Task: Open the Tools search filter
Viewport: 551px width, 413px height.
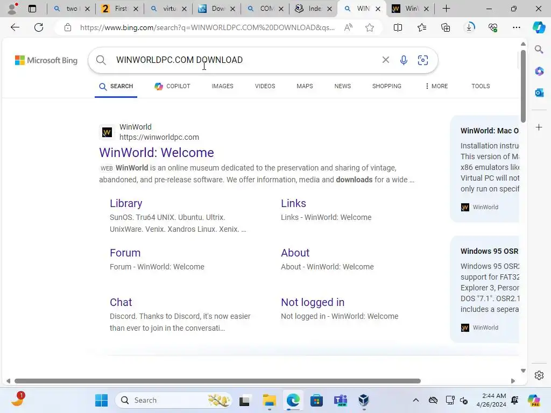Action: [x=481, y=86]
